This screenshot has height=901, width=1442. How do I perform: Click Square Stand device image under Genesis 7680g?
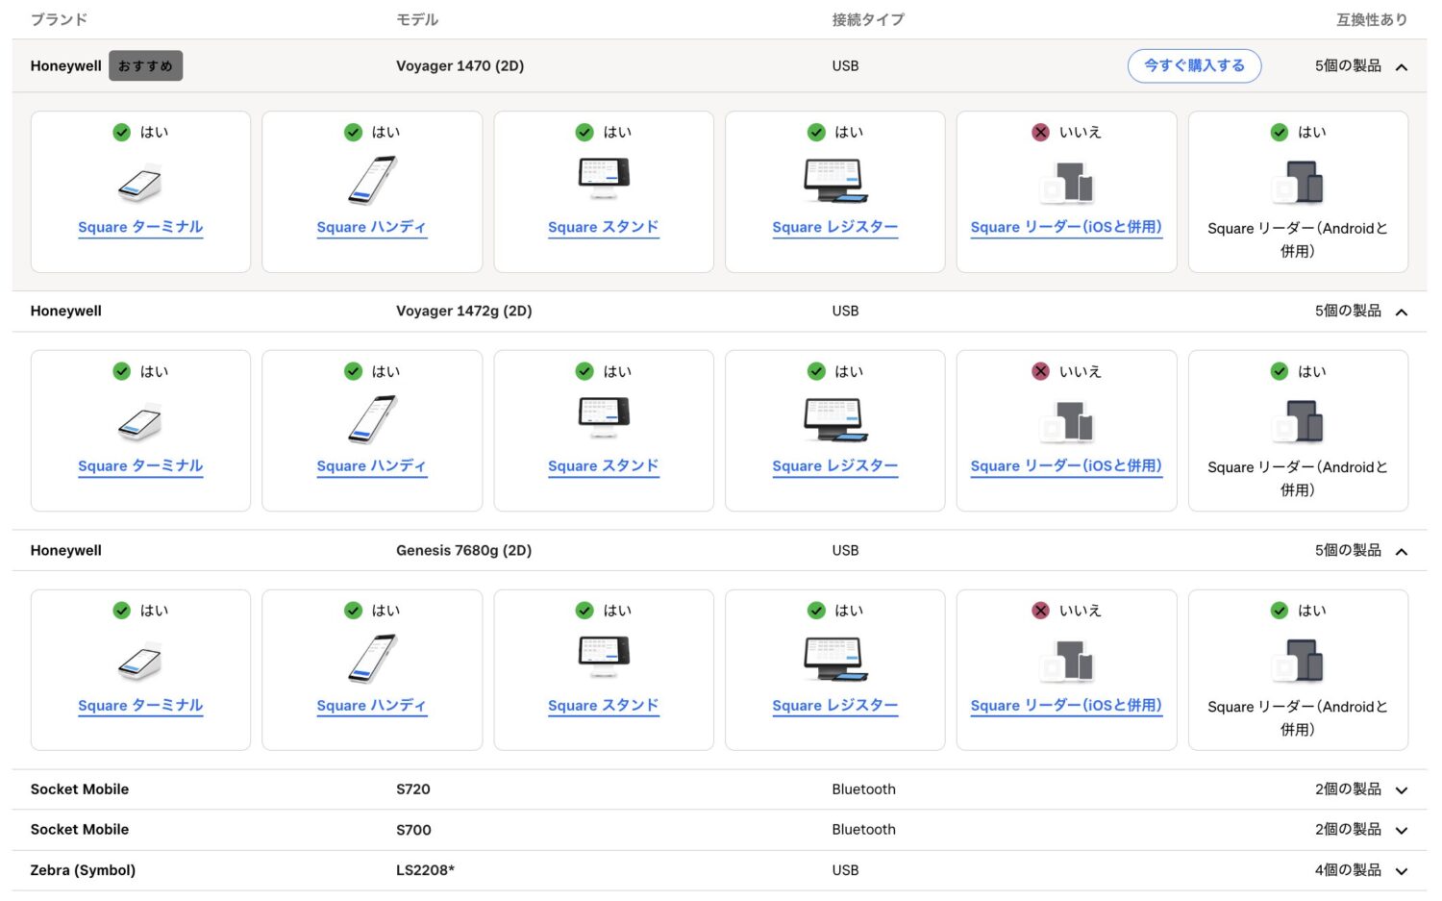coord(604,658)
